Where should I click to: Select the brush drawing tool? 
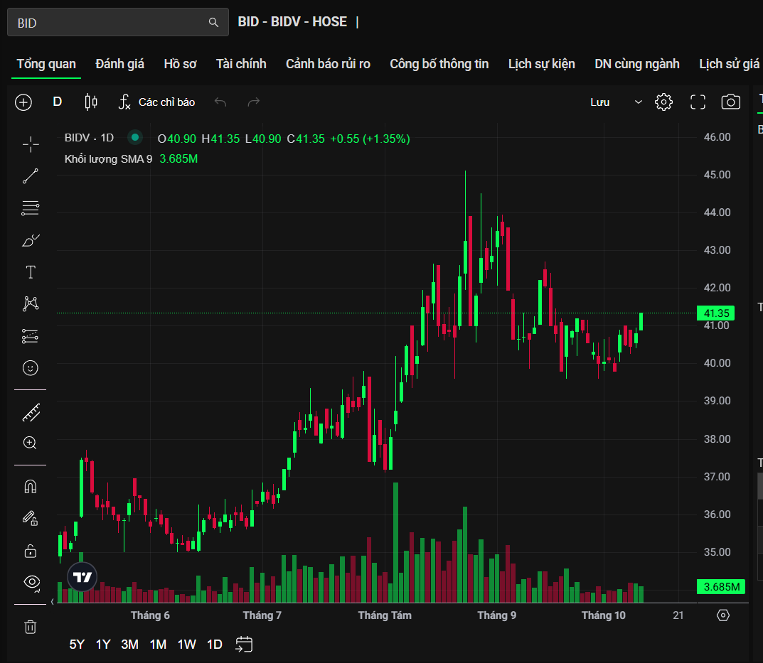31,241
